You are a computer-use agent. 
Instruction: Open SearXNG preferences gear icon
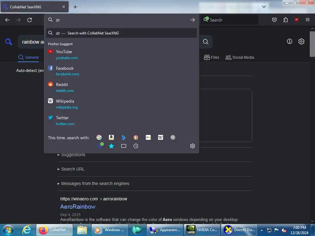pyautogui.click(x=301, y=41)
